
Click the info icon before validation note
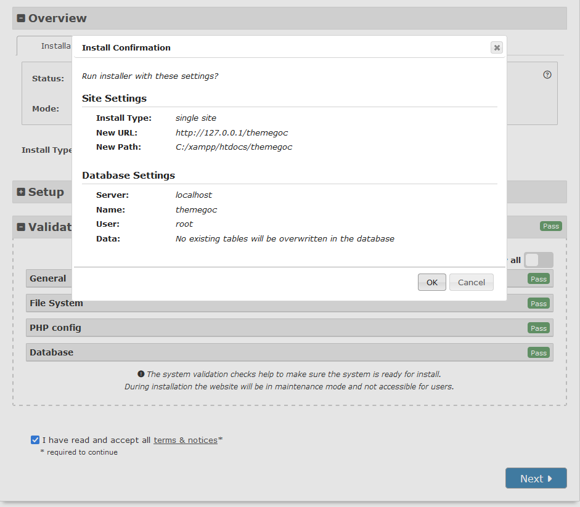(141, 374)
